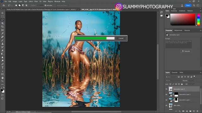The height and width of the screenshot is (113, 202).
Task: Hide Generative Layer 2 via eye icon
Action: click(x=166, y=94)
